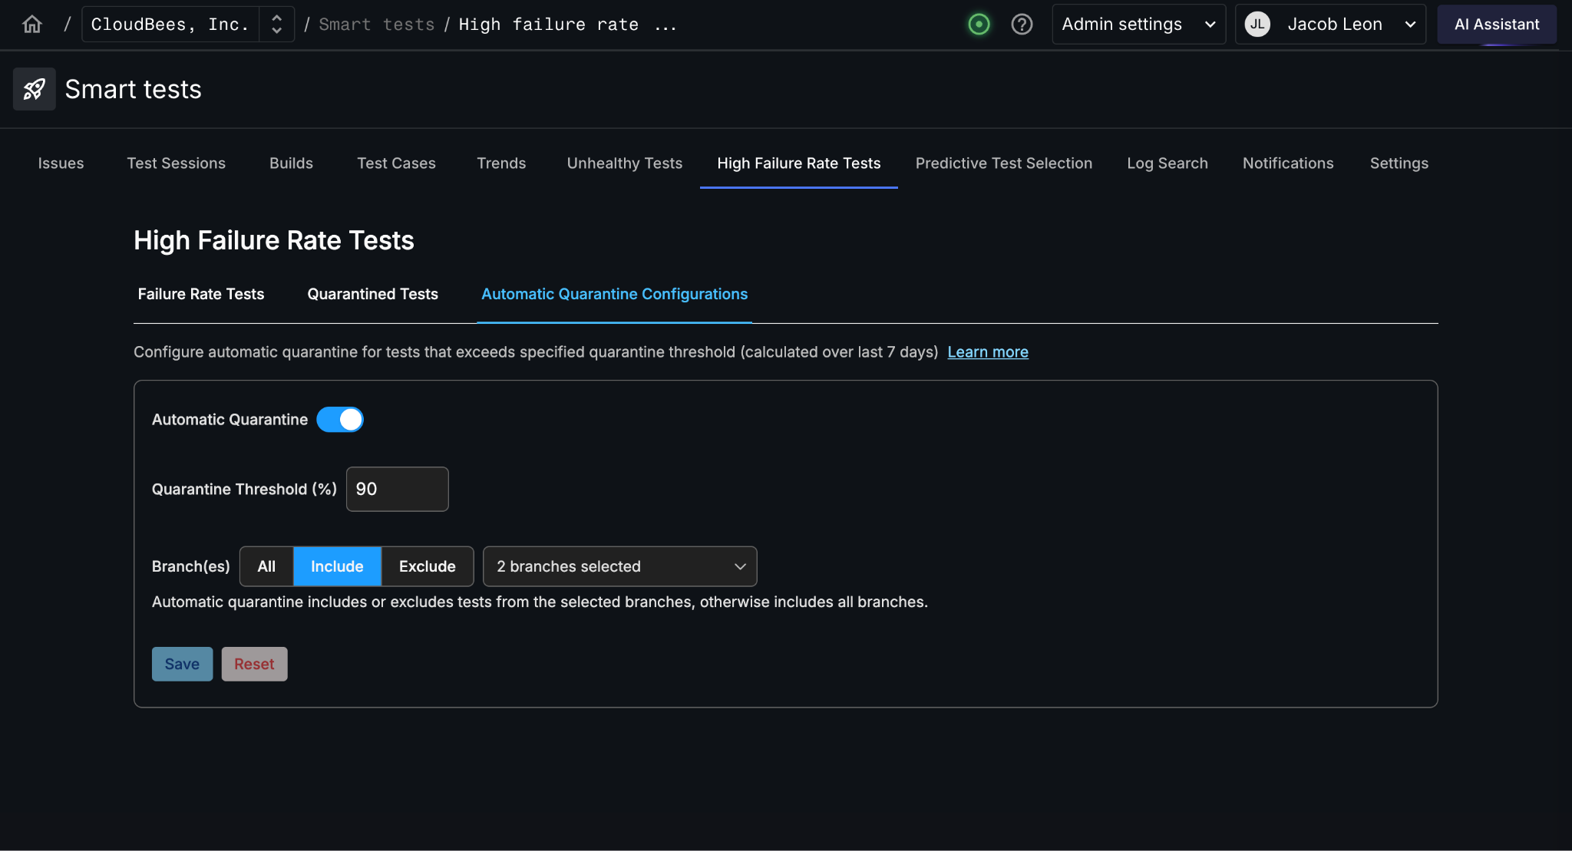Select the Exclude branches option

(x=428, y=566)
